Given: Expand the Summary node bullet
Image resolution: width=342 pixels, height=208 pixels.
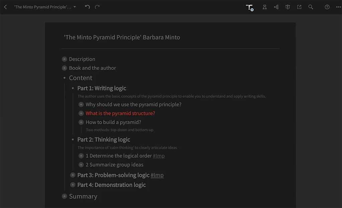Looking at the screenshot, I should click(64, 196).
